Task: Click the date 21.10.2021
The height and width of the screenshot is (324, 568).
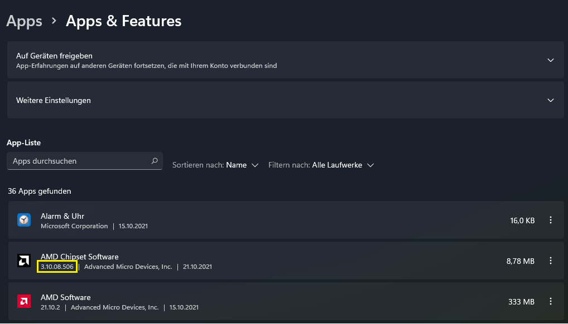Action: [198, 267]
